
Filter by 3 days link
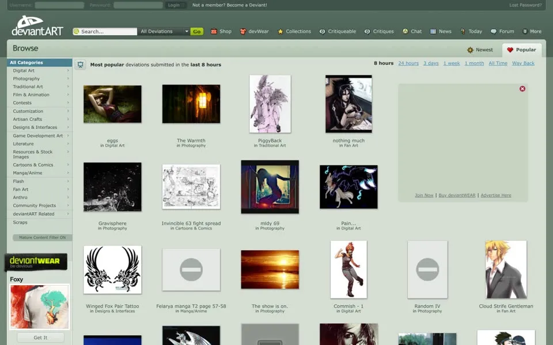pos(431,63)
